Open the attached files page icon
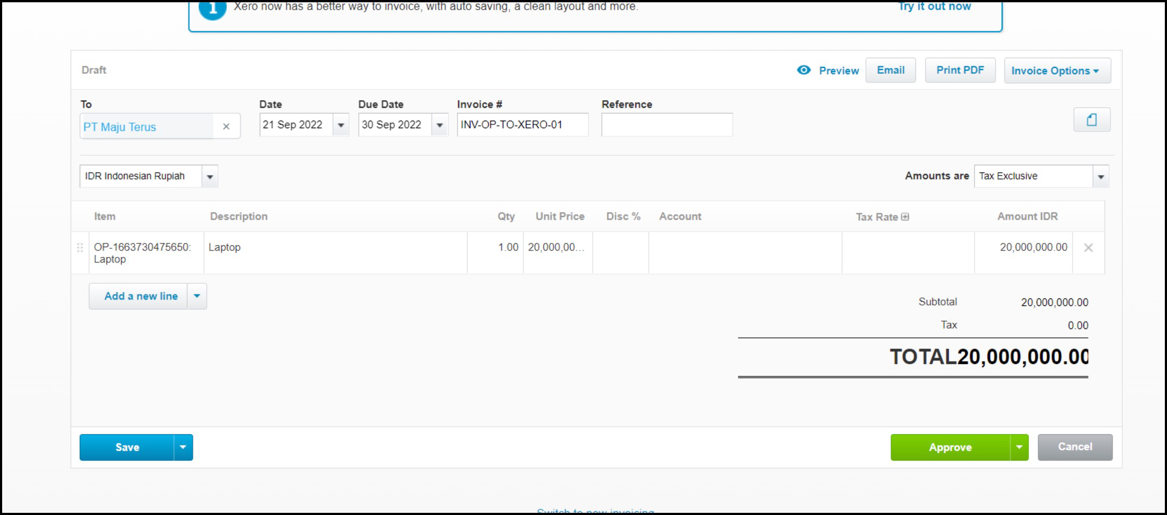The width and height of the screenshot is (1167, 515). point(1092,120)
